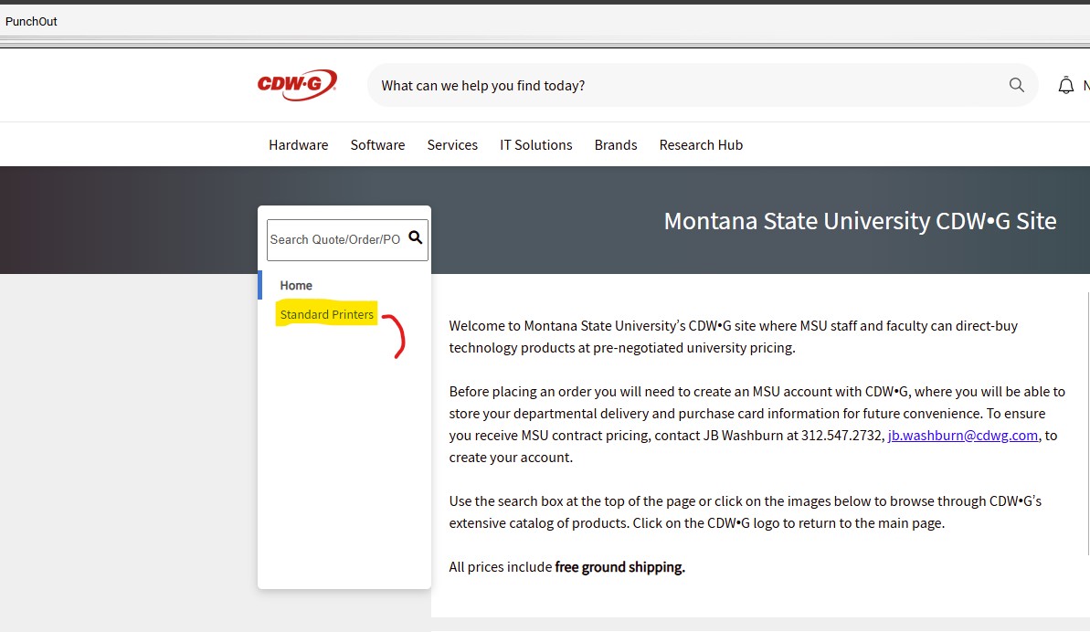Click into the Search Quote/Order/PO field
This screenshot has width=1090, height=632.
point(335,239)
